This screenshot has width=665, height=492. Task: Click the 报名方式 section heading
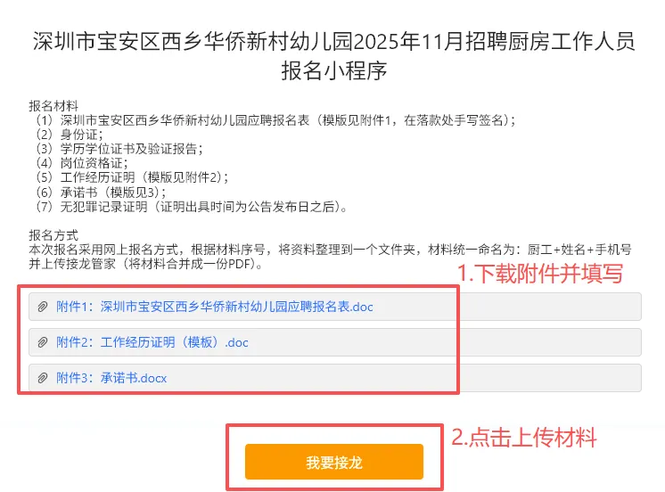(x=53, y=235)
